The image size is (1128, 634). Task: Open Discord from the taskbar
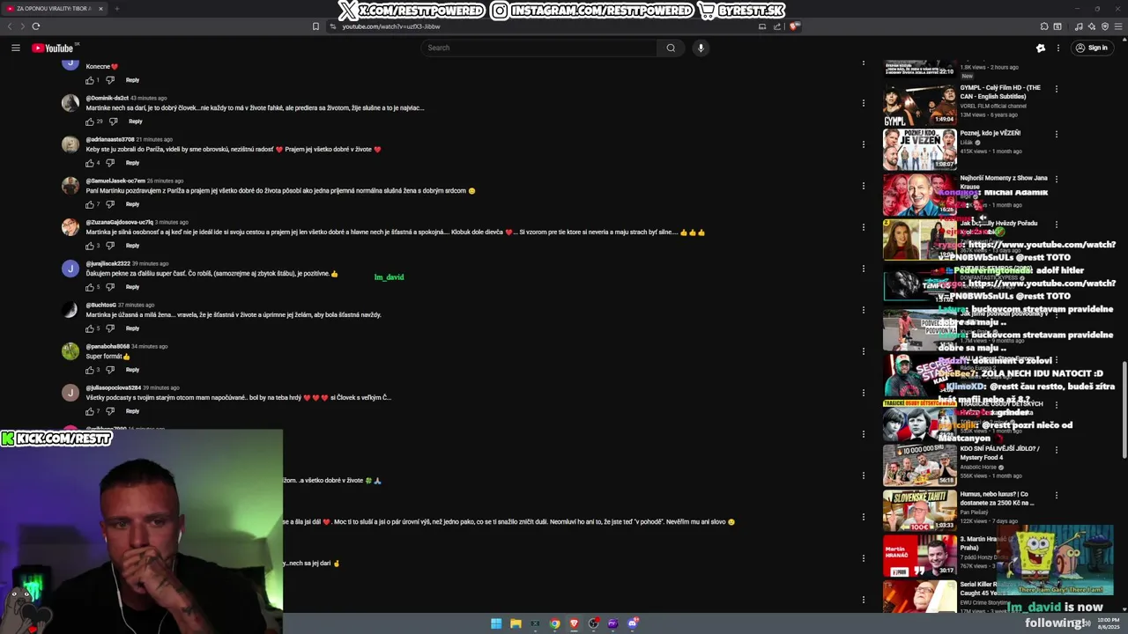pyautogui.click(x=633, y=623)
